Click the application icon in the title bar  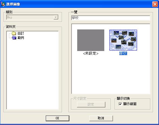[3, 4]
